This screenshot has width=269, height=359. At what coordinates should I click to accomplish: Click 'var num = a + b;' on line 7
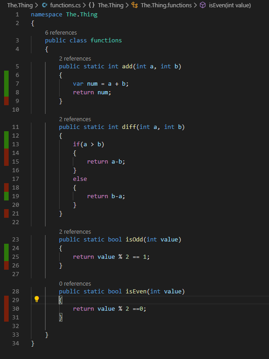click(101, 84)
